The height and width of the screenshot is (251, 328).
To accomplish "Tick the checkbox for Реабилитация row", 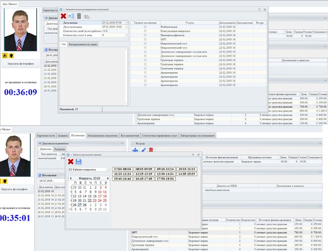I will pos(145,27).
